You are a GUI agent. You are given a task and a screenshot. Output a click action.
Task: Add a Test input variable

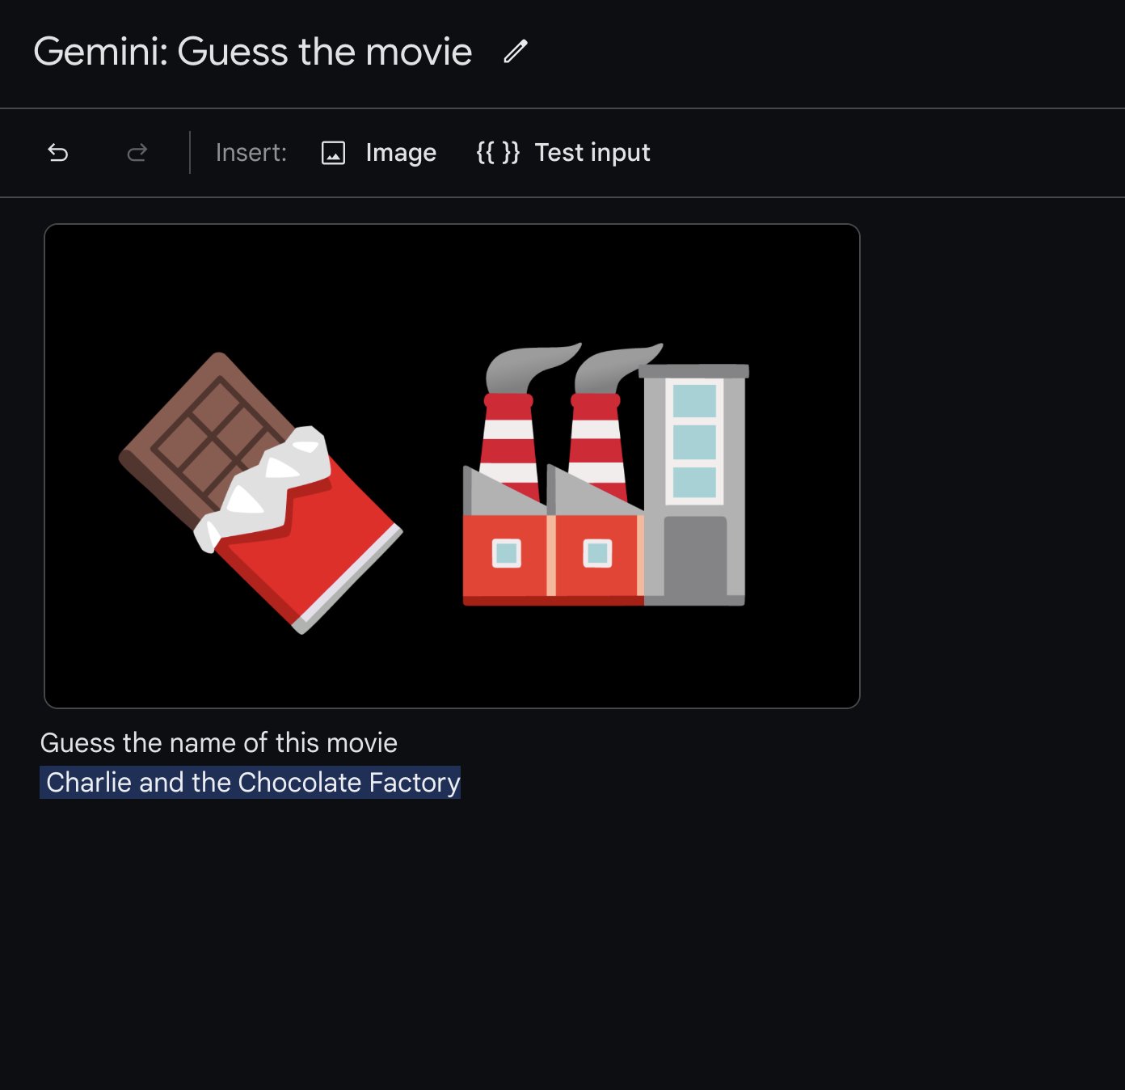(592, 152)
